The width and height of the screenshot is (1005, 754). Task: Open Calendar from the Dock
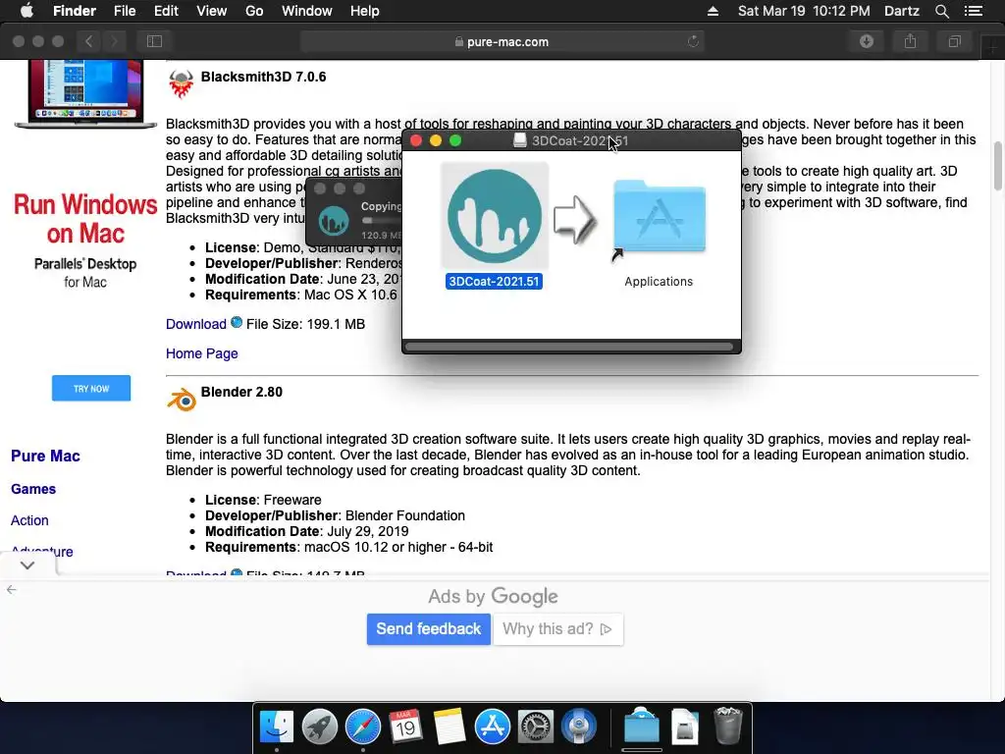coord(405,727)
